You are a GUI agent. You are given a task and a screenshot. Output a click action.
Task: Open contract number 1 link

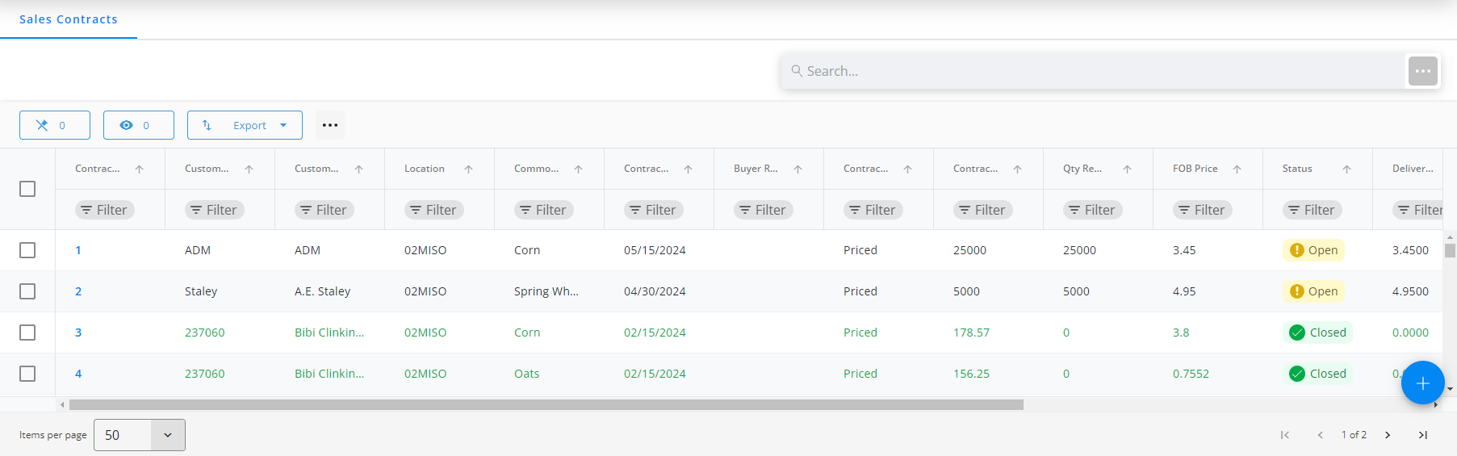[x=78, y=250]
